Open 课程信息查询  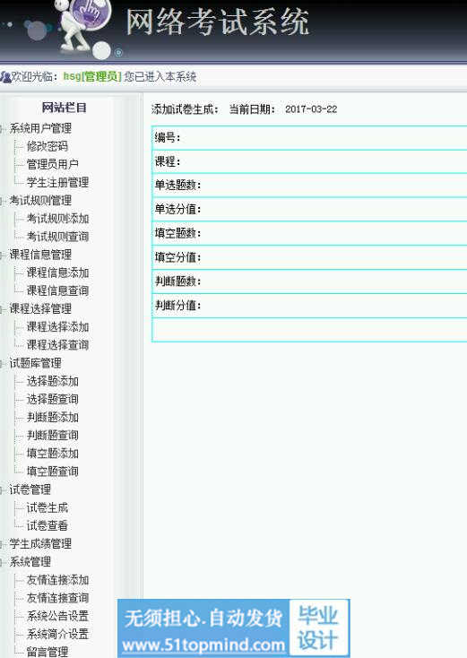click(57, 290)
